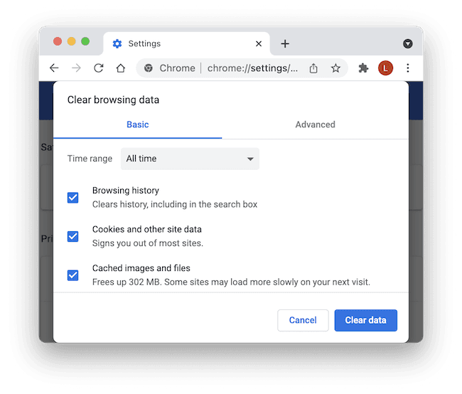Click the Clear data button

click(x=365, y=320)
